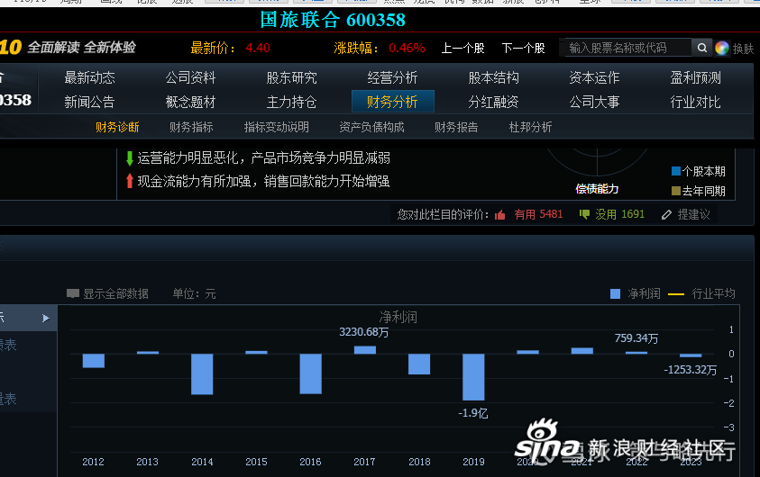This screenshot has width=760, height=477.
Task: Focus the stock name or code search field
Action: pyautogui.click(x=627, y=48)
